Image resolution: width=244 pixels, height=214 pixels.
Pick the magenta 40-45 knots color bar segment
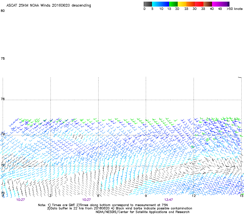(x=216, y=4)
